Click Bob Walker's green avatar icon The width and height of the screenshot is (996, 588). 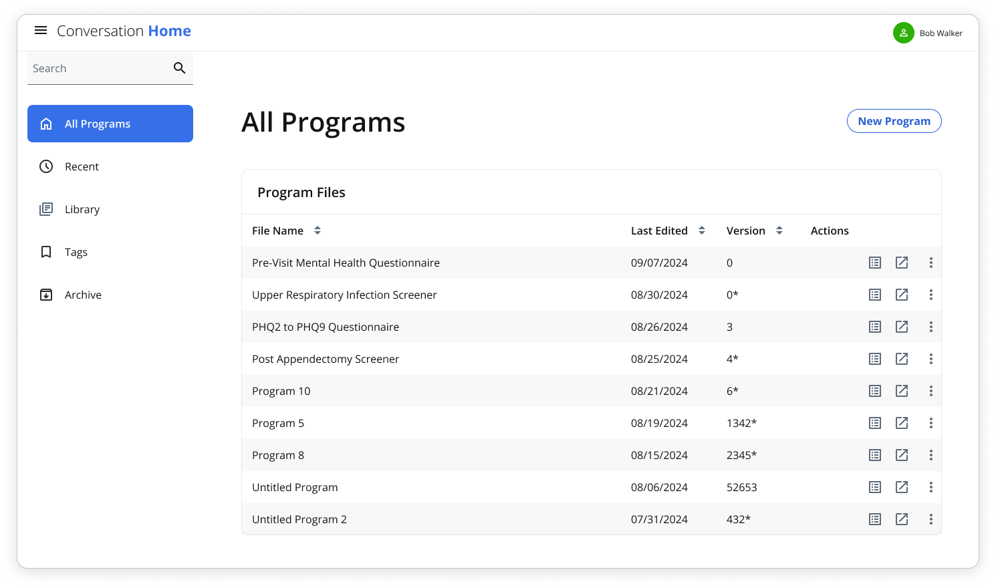coord(903,33)
